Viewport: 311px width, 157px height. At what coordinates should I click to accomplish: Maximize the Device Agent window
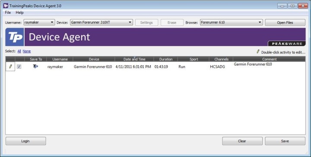pos(292,6)
